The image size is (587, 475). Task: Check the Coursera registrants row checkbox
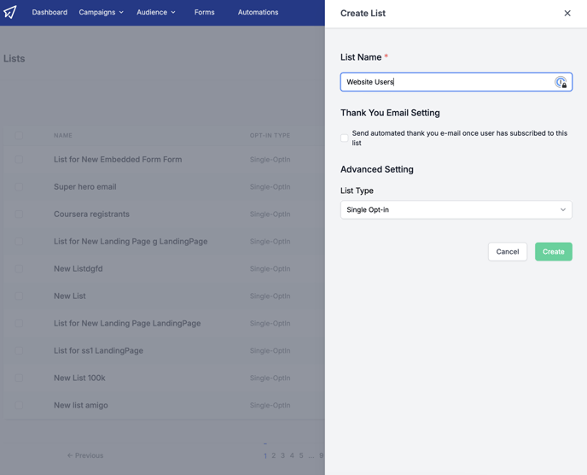click(19, 214)
